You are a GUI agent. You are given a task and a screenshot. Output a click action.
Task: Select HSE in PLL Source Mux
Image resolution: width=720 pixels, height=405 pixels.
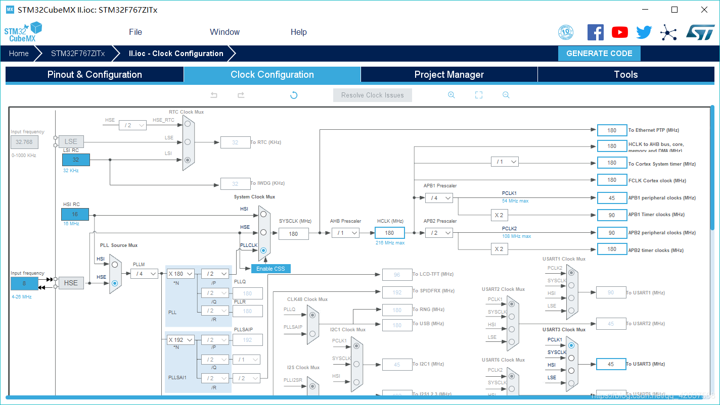point(115,283)
